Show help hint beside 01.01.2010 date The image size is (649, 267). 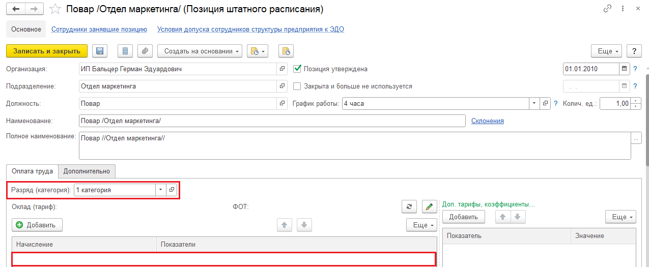click(635, 69)
